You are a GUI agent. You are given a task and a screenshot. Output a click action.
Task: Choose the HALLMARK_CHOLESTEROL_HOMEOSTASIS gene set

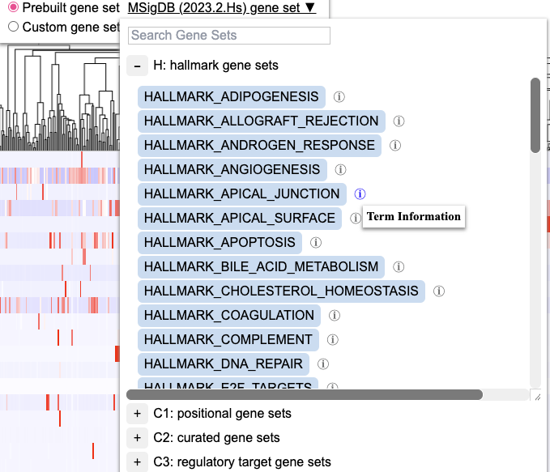[x=281, y=291]
